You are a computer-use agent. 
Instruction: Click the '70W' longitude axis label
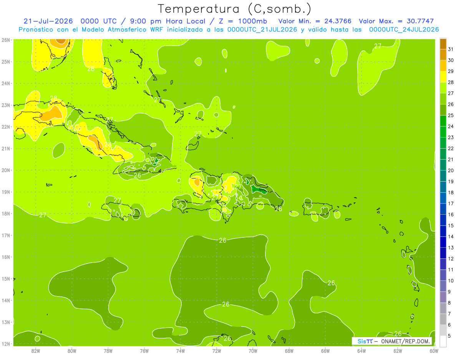(253, 351)
